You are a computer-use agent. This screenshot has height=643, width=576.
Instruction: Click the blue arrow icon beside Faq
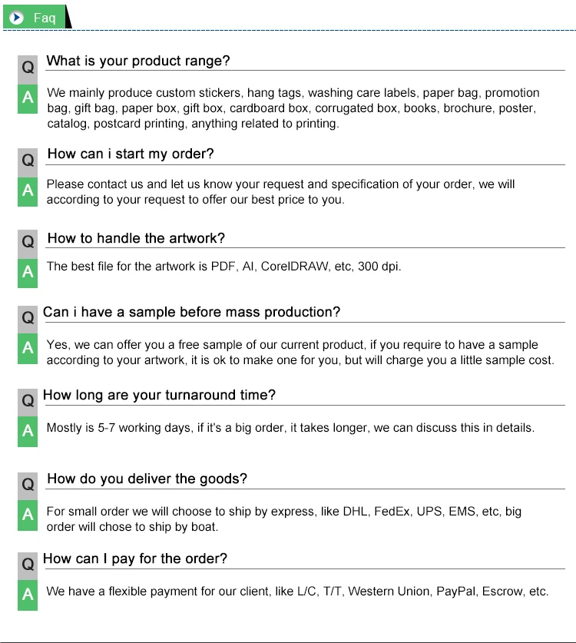pyautogui.click(x=17, y=17)
